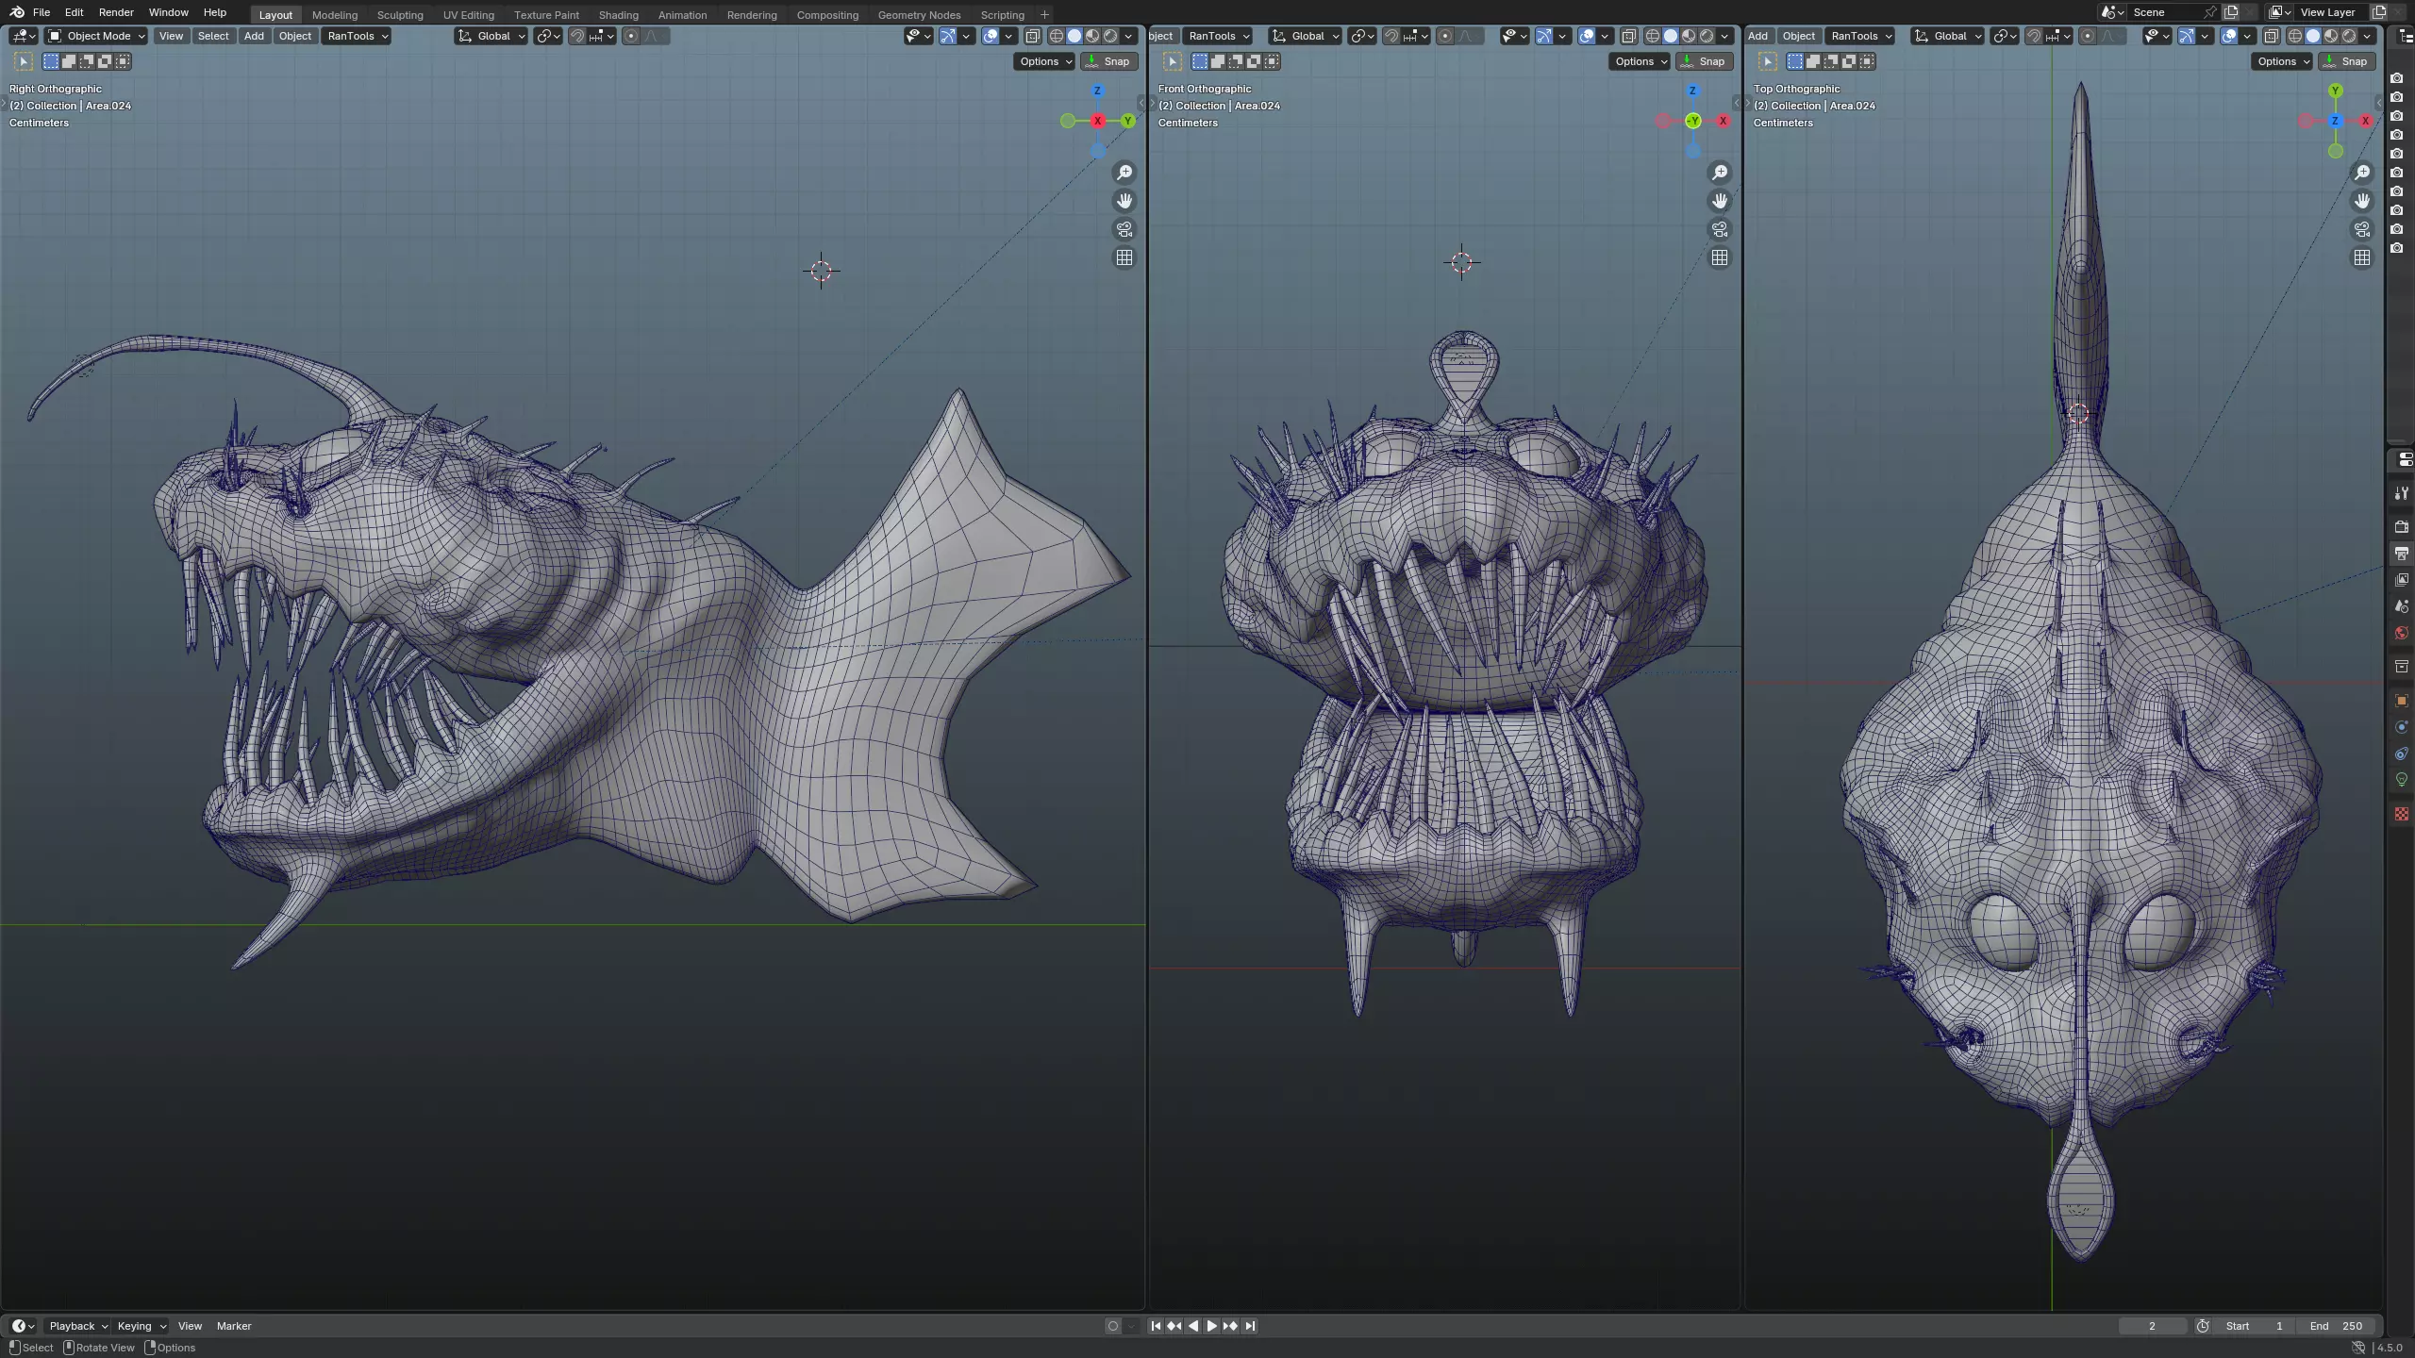
Task: Click zoom tool in Front Orthographic viewport
Action: click(1720, 173)
